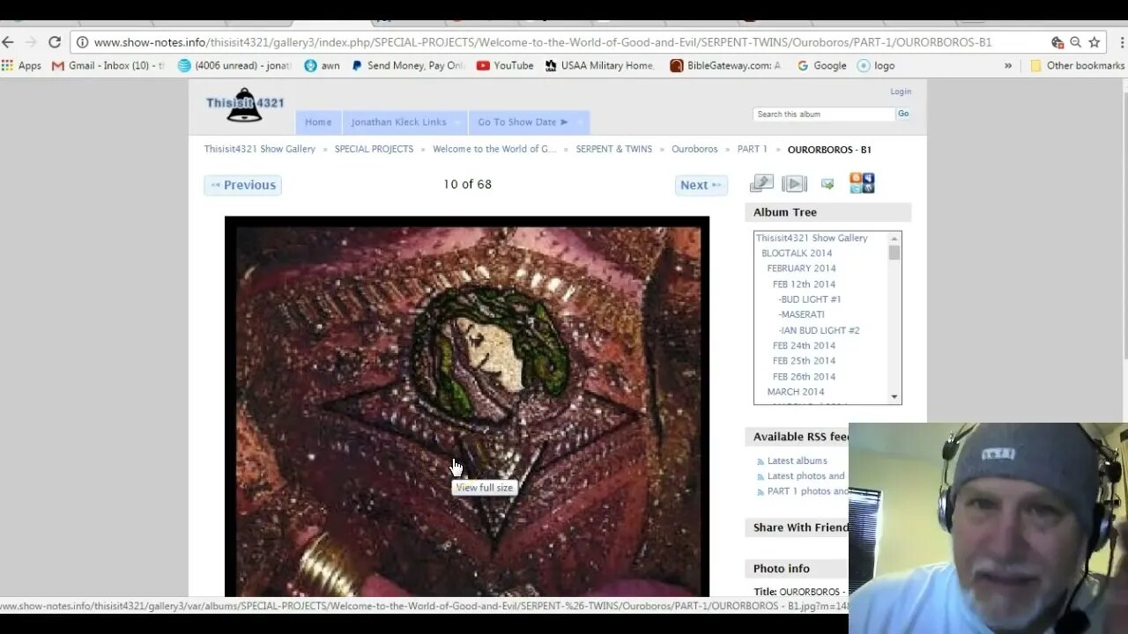The height and width of the screenshot is (634, 1128).
Task: Select FEB 12th 2014 in Album Tree
Action: click(x=804, y=284)
